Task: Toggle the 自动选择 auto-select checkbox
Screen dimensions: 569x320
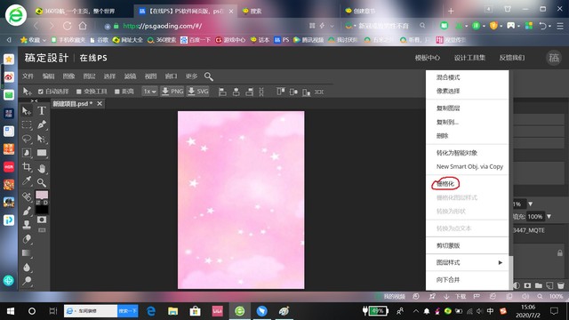Action: tap(41, 92)
